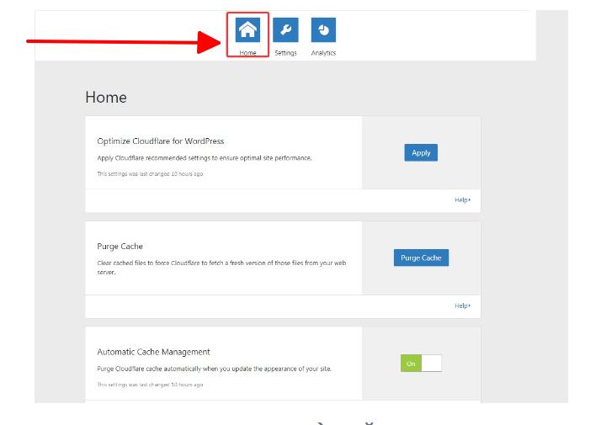Open the Home house icon
The width and height of the screenshot is (601, 425).
pyautogui.click(x=247, y=30)
